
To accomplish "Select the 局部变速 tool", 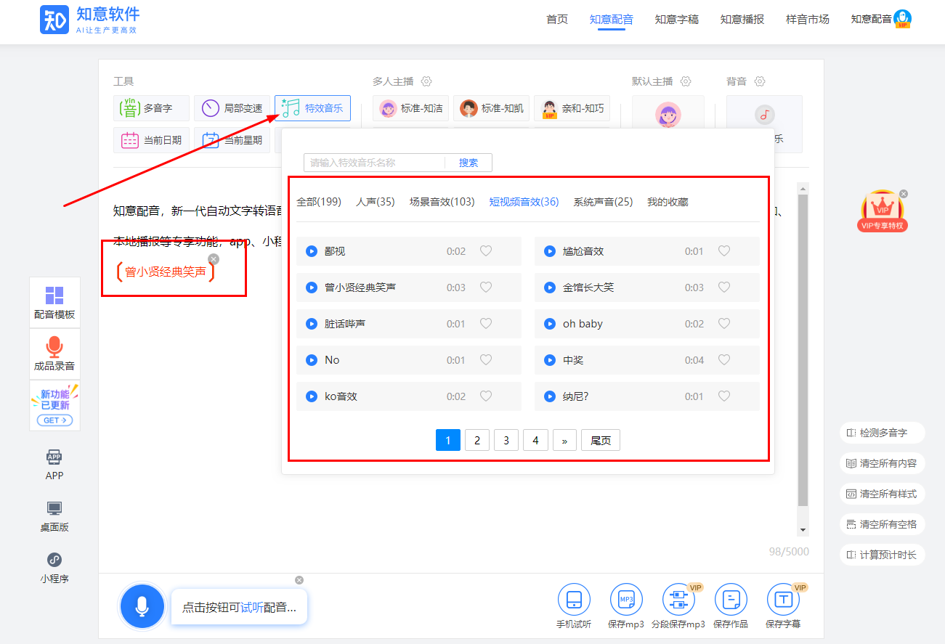I will [232, 108].
